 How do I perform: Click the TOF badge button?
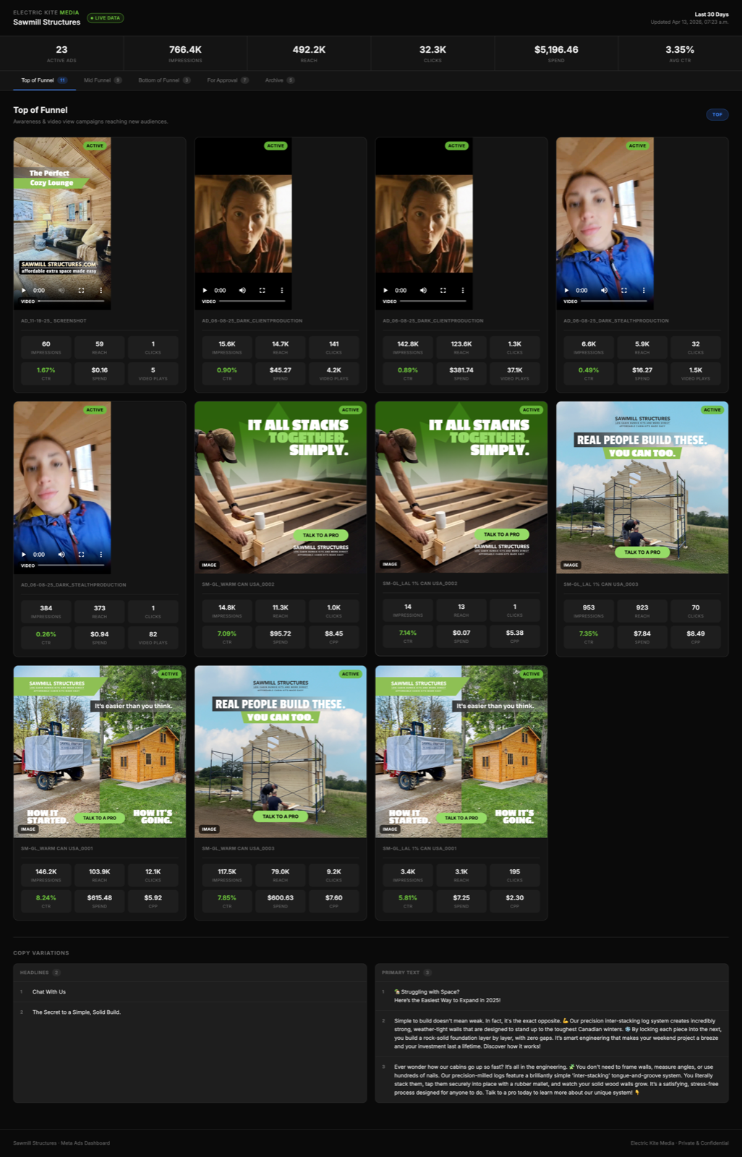point(717,114)
